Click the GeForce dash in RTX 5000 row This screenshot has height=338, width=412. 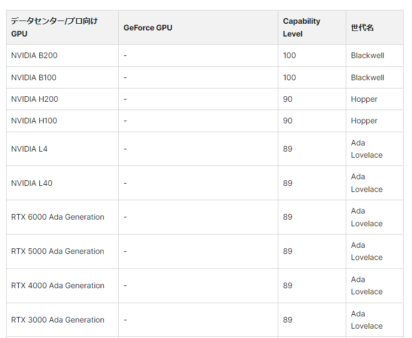point(125,251)
